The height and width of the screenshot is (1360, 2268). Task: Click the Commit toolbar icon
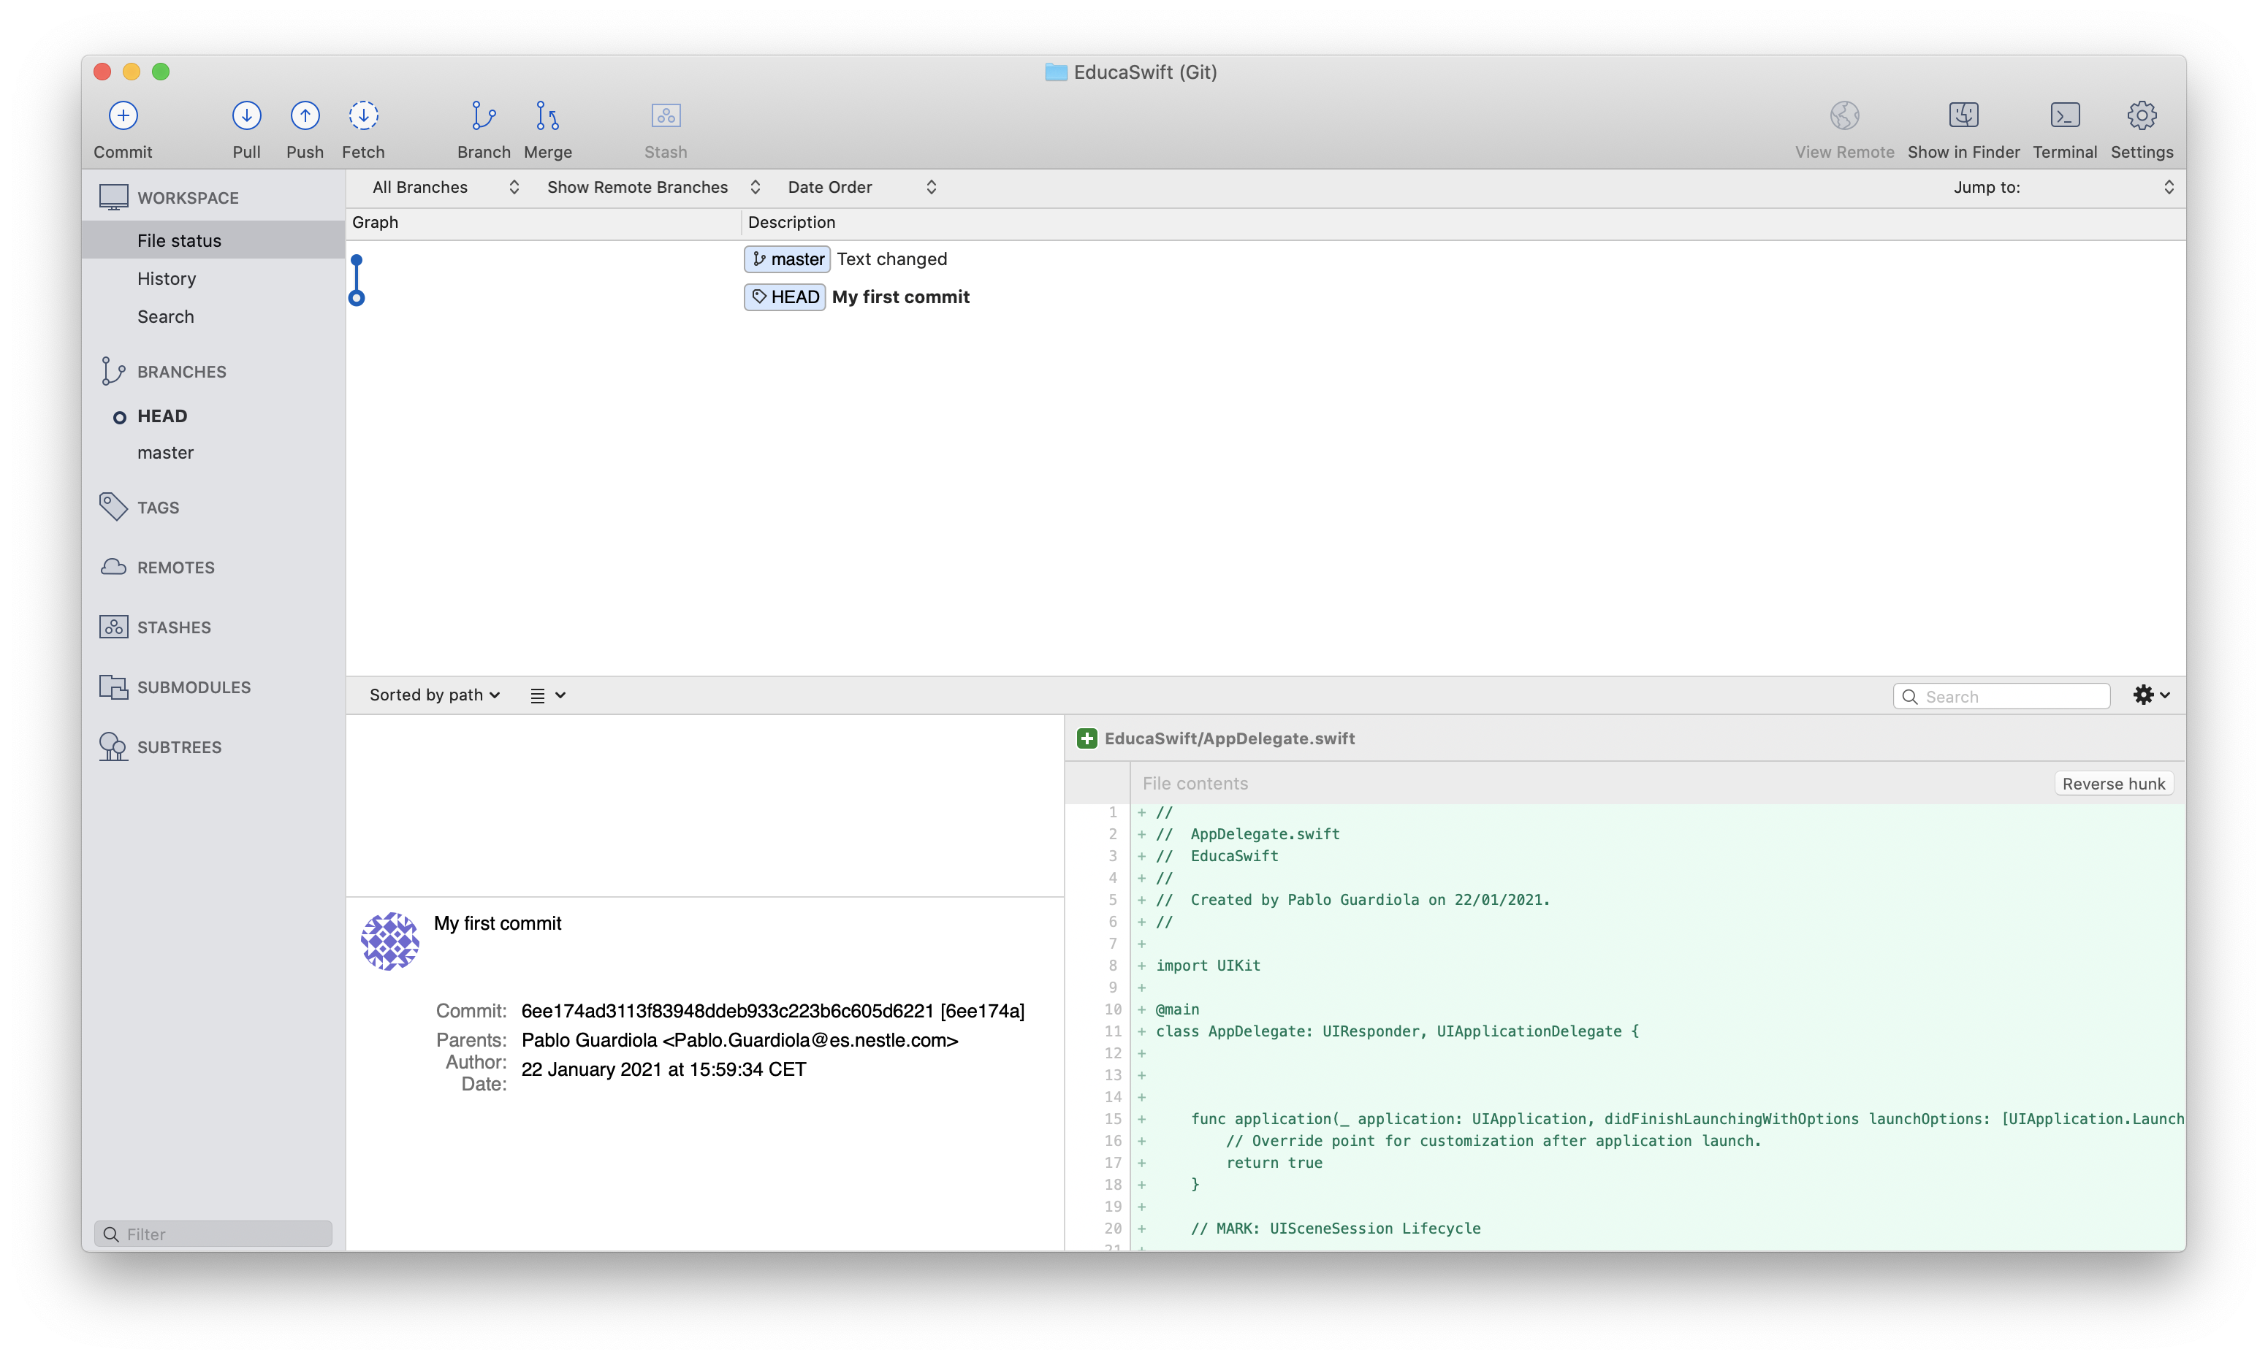(123, 115)
